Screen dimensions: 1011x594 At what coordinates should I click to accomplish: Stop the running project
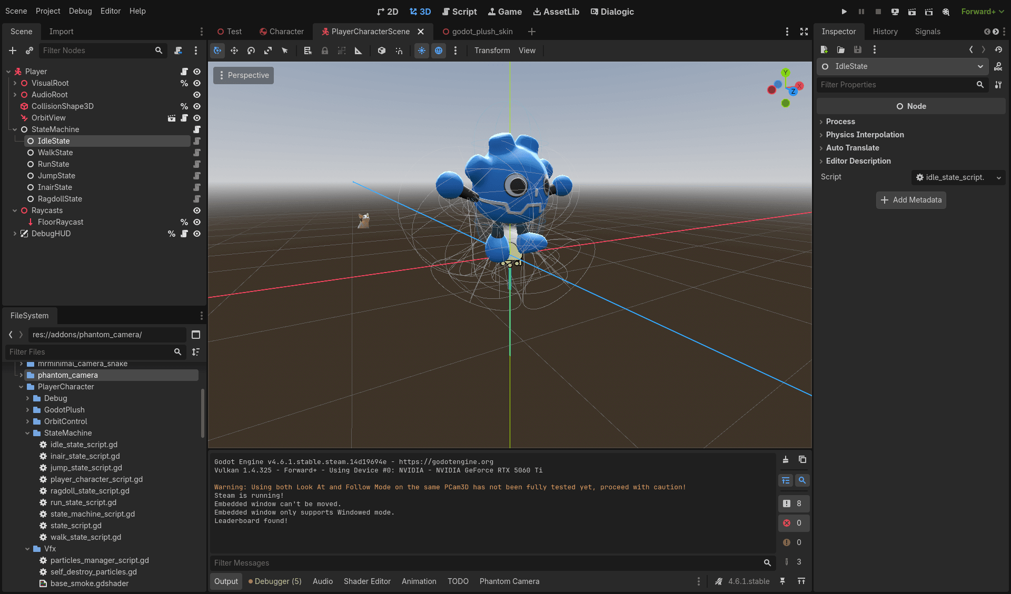pyautogui.click(x=878, y=11)
